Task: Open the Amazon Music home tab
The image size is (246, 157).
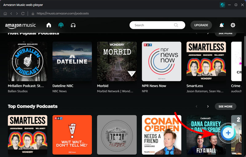Action: coord(49,25)
